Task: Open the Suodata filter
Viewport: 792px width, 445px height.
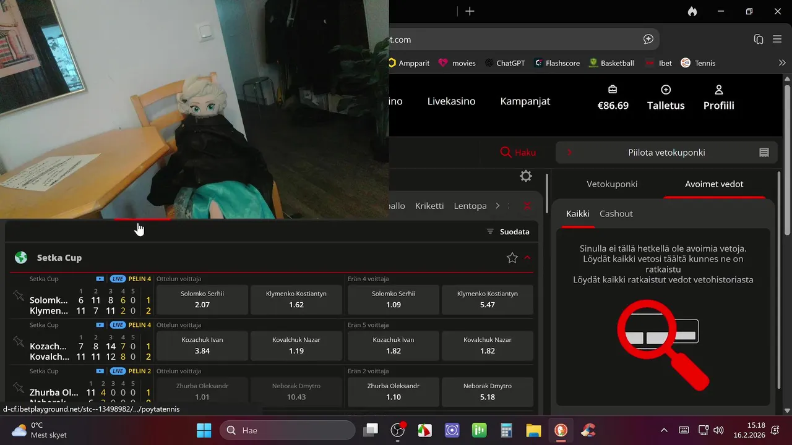Action: [508, 232]
